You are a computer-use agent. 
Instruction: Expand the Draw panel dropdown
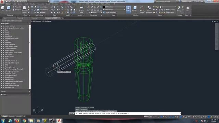point(55,15)
